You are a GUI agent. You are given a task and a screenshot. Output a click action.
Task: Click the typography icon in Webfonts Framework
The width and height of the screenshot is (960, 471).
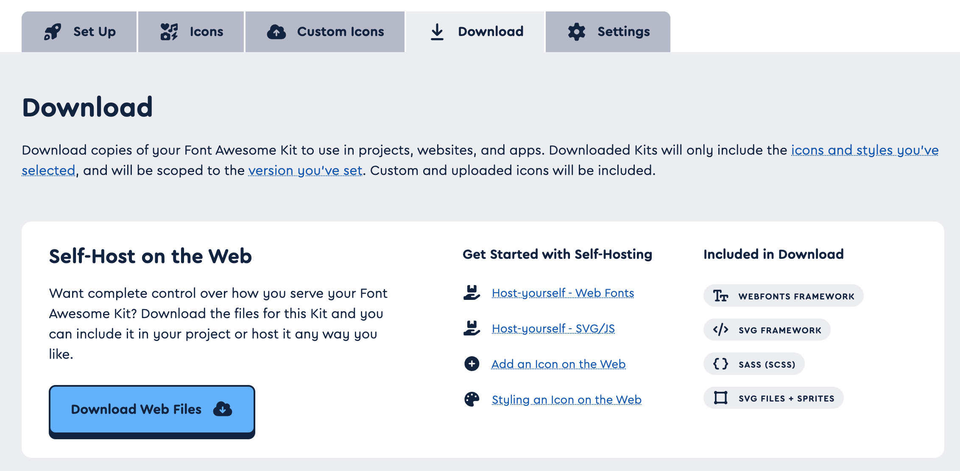(x=720, y=296)
